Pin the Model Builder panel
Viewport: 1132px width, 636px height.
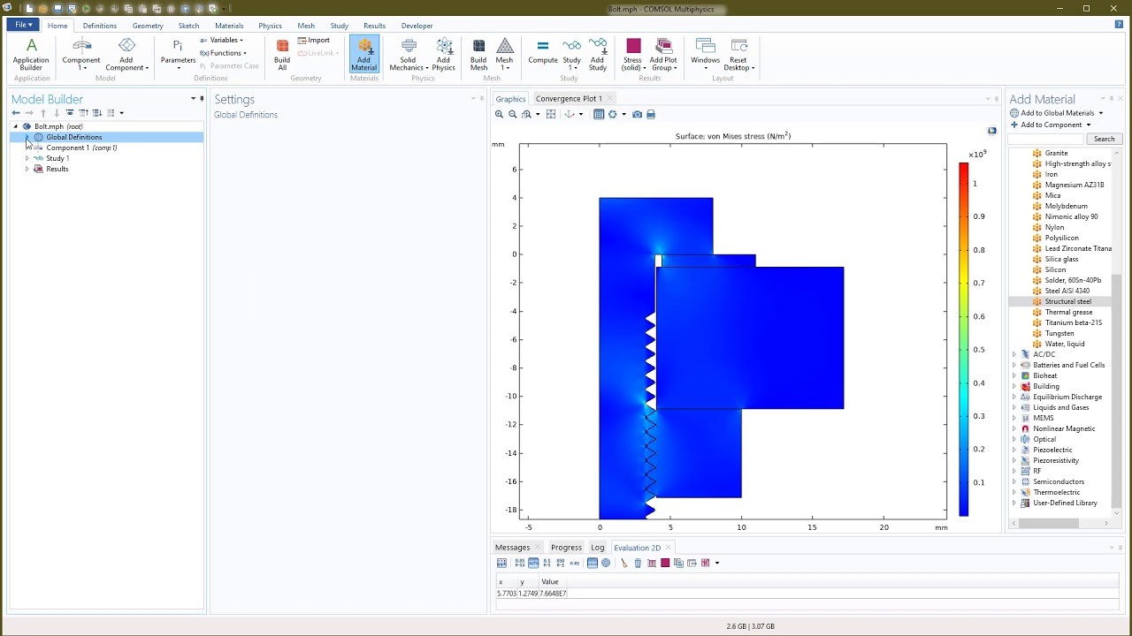(x=202, y=99)
